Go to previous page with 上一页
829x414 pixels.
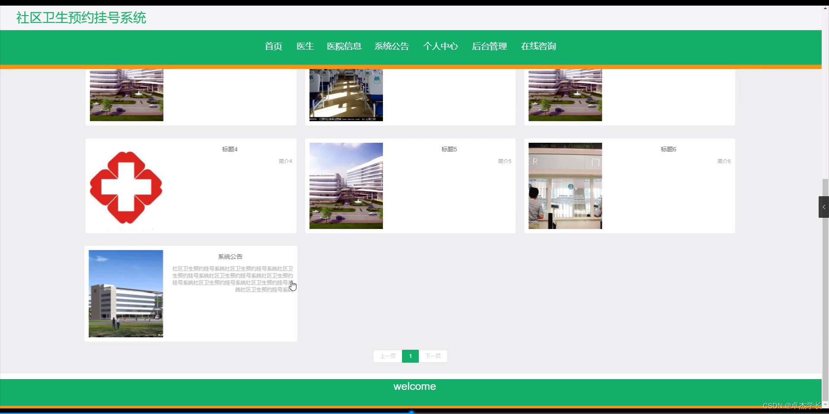click(387, 356)
